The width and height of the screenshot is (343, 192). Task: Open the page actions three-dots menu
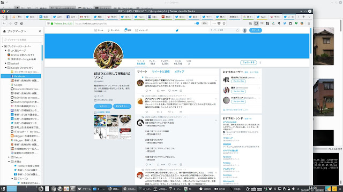pos(214,23)
